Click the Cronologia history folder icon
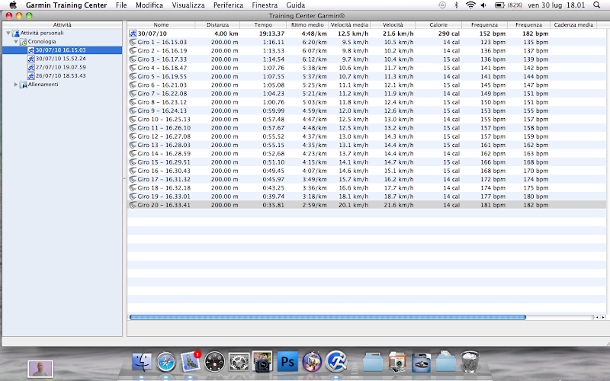Image resolution: width=610 pixels, height=381 pixels. point(24,42)
